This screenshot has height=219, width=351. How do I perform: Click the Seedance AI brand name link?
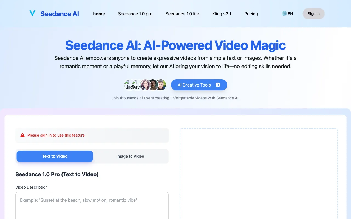pyautogui.click(x=60, y=14)
